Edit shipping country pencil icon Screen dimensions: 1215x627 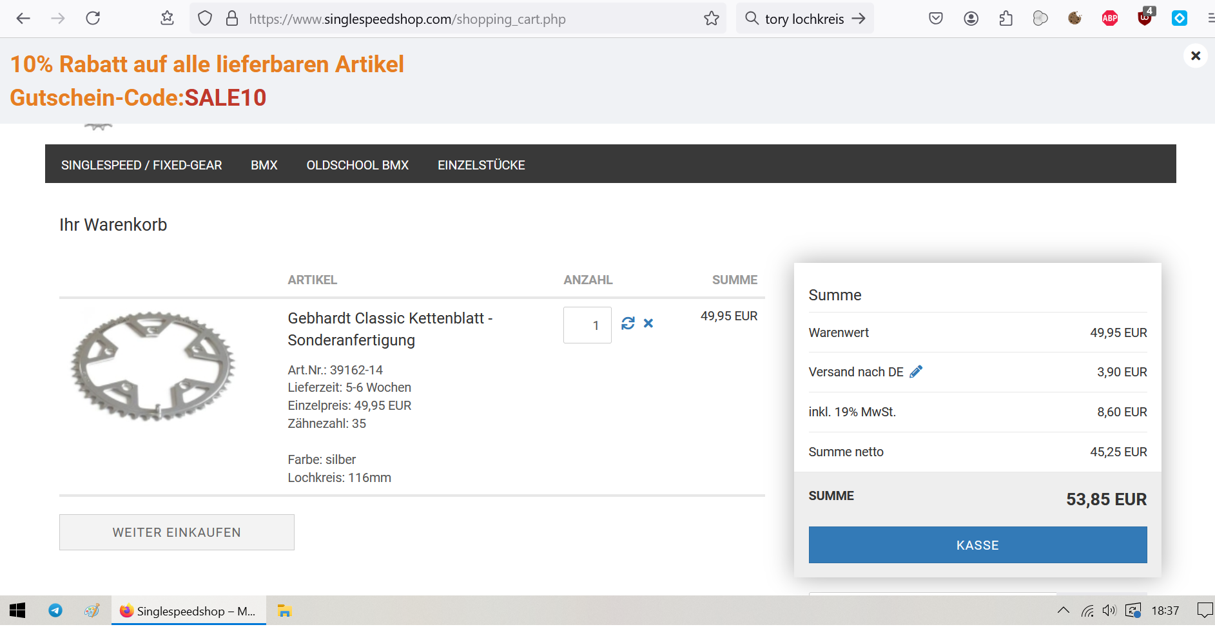pos(916,372)
